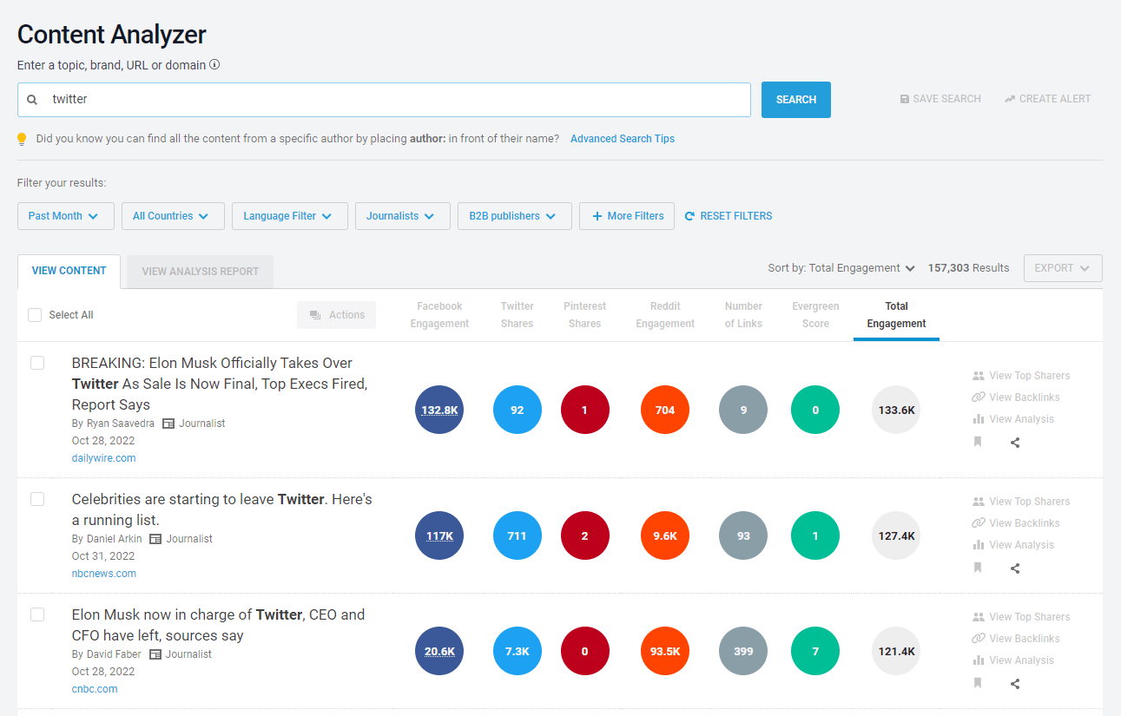Select the Celebrities leaving Twitter article checkbox
This screenshot has height=716, width=1121.
[x=37, y=499]
